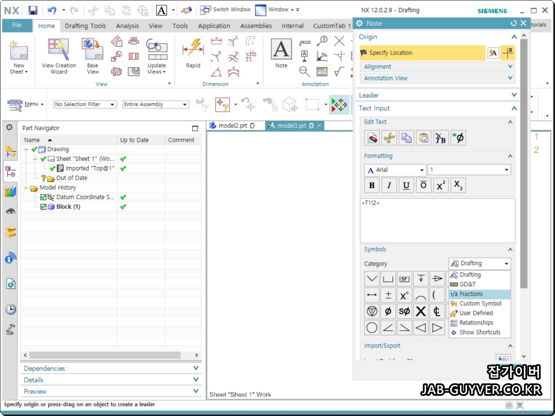
Task: Insert the SF spotface symbol
Action: pyautogui.click(x=405, y=279)
